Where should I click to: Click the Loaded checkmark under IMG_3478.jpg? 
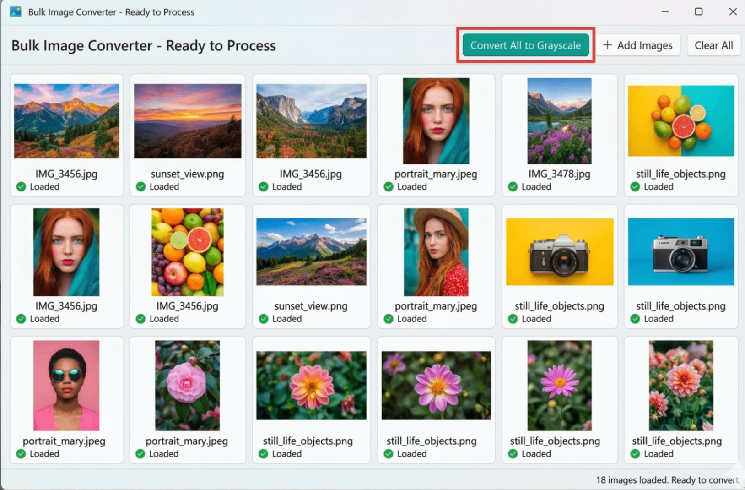pyautogui.click(x=512, y=186)
